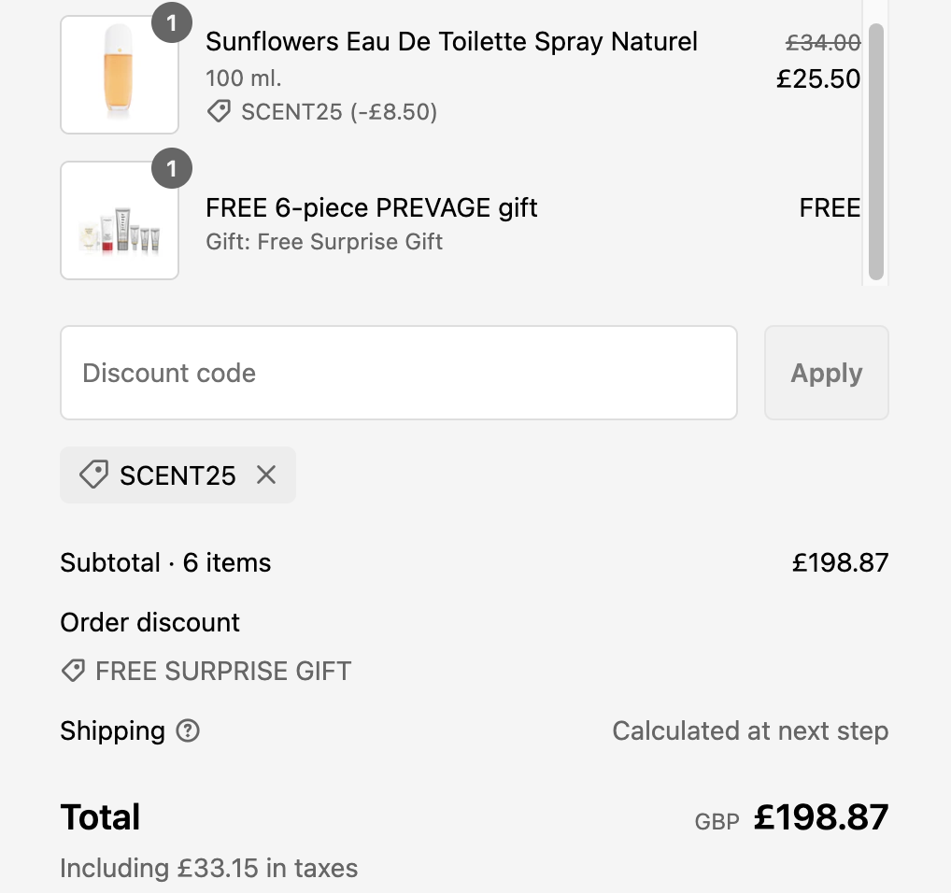Screen dimensions: 951x893
Task: Click the £198.87 total amount
Action: (821, 817)
